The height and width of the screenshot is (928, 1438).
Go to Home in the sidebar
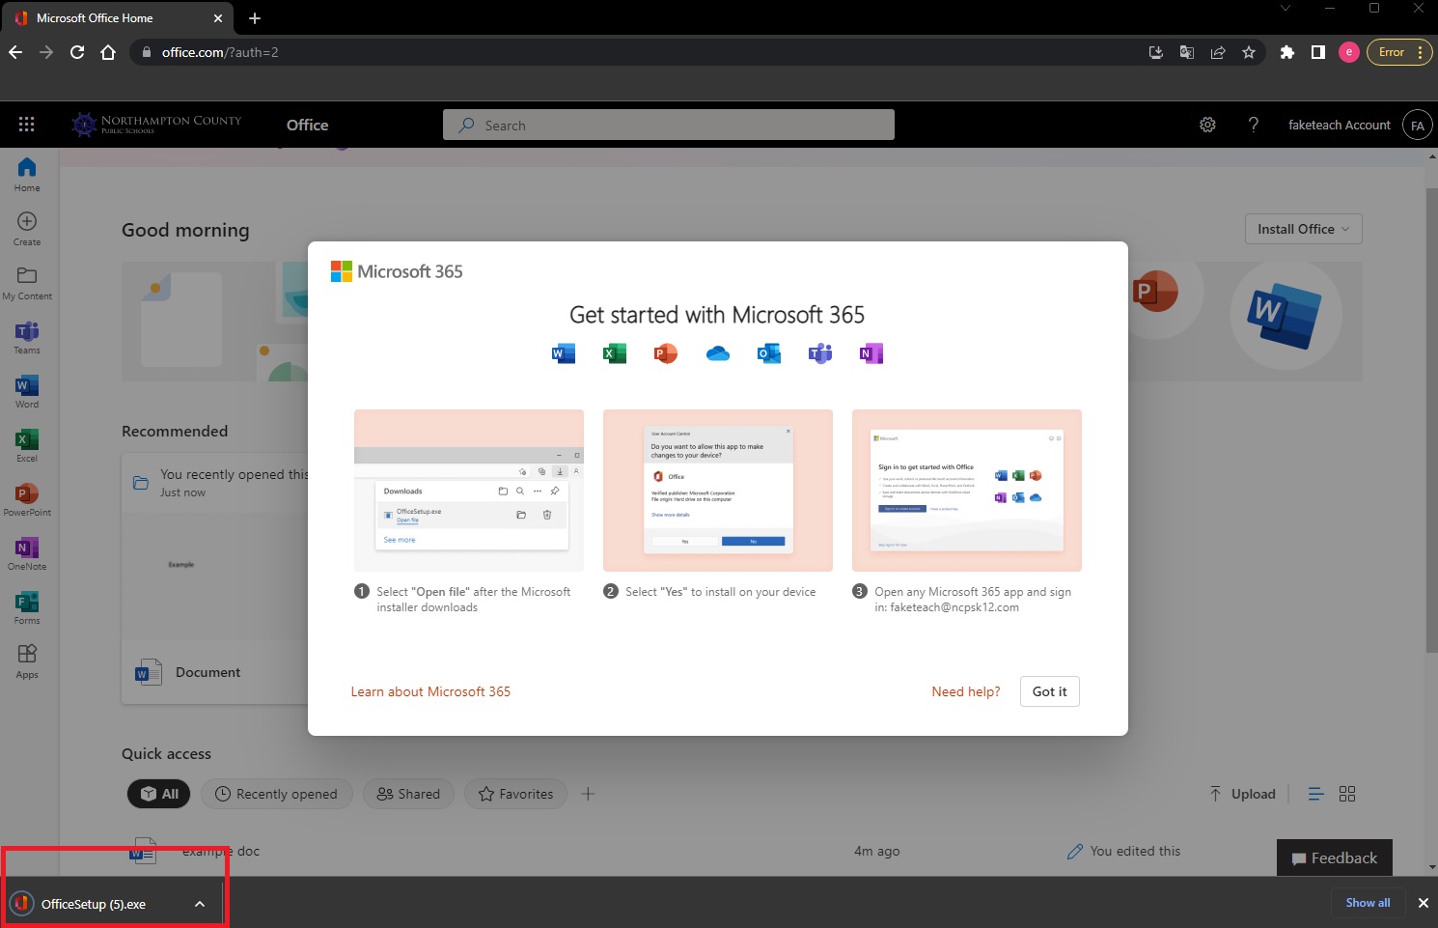[x=27, y=175]
